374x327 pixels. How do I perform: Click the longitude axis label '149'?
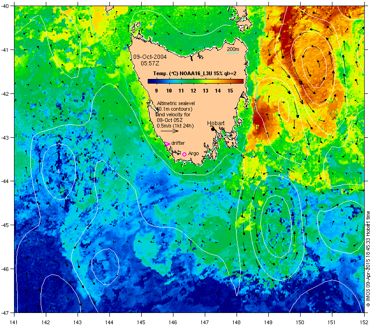(x=268, y=322)
